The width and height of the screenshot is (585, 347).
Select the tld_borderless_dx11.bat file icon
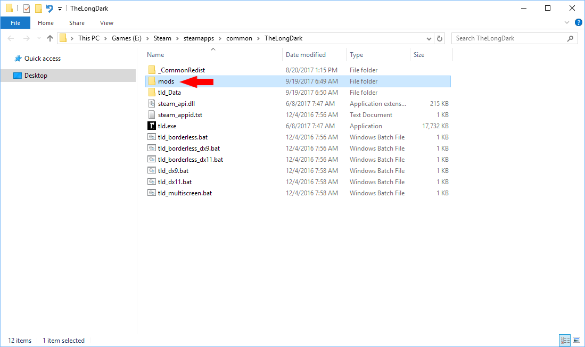click(x=152, y=160)
